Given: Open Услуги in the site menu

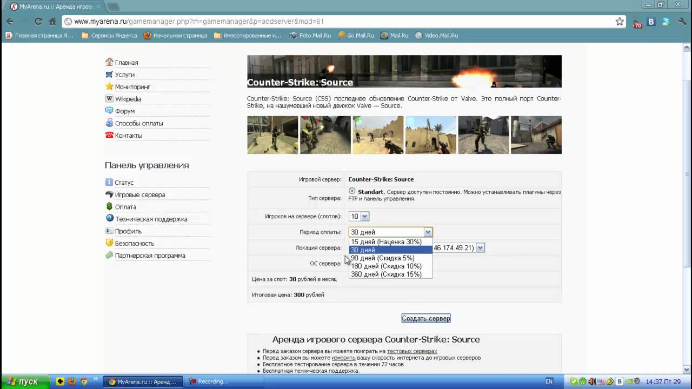Looking at the screenshot, I should point(120,75).
